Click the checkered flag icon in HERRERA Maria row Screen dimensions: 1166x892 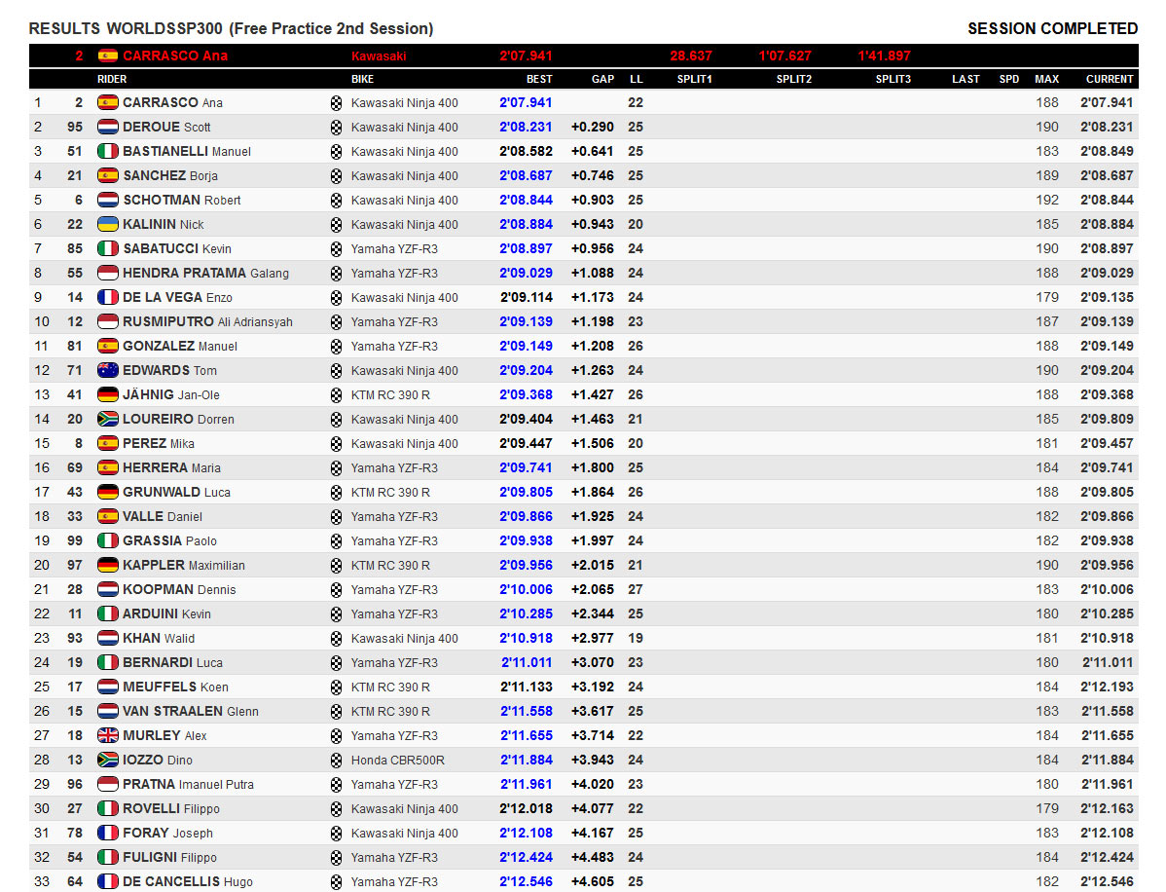pyautogui.click(x=336, y=468)
